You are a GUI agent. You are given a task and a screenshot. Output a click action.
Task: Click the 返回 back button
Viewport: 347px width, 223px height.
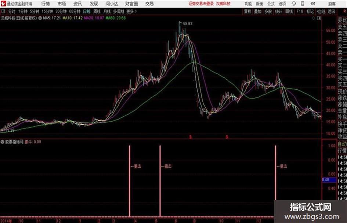(x=331, y=11)
